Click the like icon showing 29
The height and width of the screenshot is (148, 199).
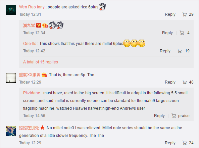pyautogui.click(x=185, y=14)
